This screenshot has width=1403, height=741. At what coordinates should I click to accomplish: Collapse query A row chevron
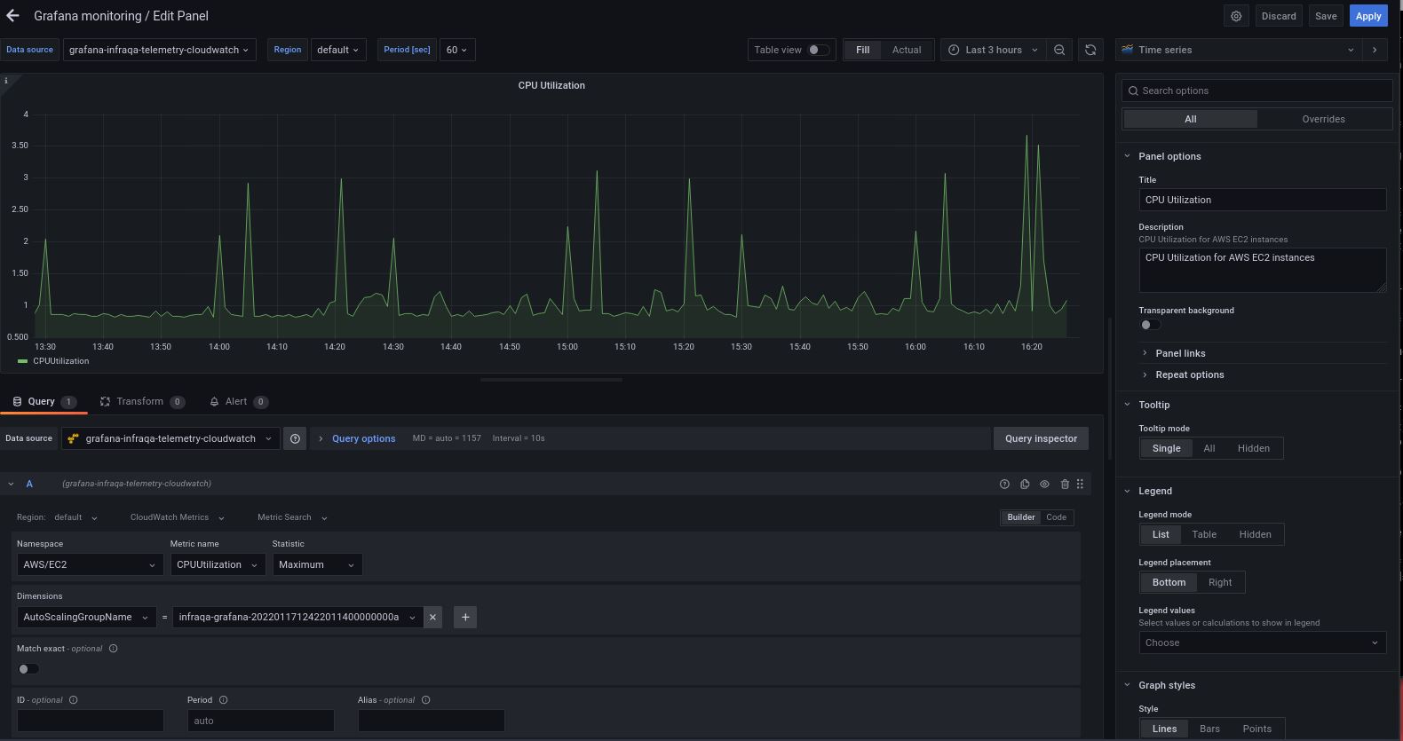click(11, 484)
